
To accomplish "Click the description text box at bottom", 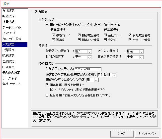I will pos(94,117).
